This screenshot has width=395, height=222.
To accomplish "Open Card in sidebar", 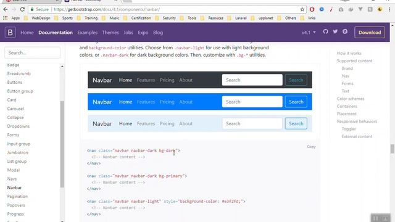I will click(x=12, y=100).
